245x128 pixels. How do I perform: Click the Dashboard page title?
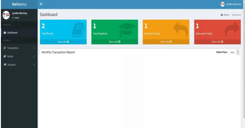pyautogui.click(x=49, y=15)
